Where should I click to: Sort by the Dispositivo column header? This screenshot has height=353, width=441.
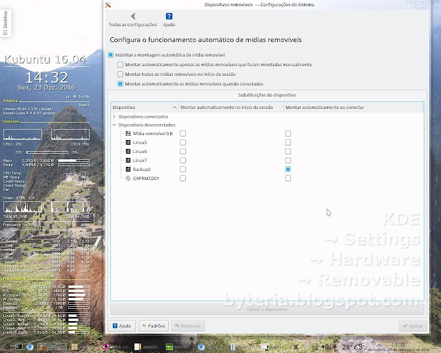pyautogui.click(x=144, y=108)
